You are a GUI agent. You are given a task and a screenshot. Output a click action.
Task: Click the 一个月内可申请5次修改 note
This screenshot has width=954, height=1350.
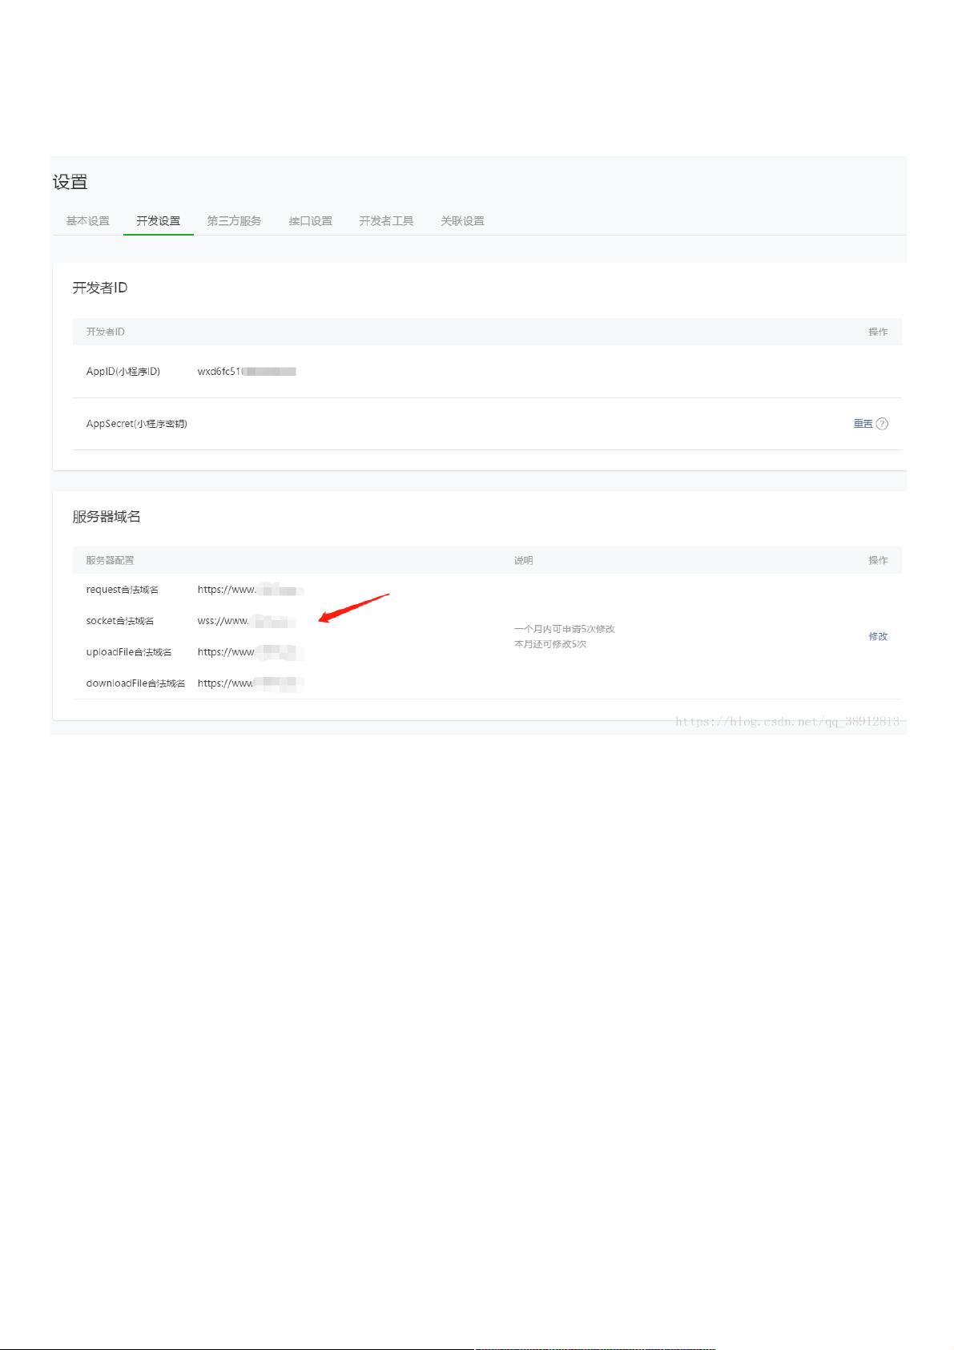(x=565, y=629)
